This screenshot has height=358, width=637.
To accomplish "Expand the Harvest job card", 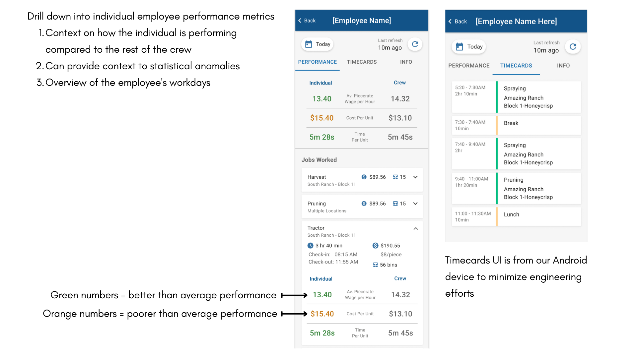I will pos(415,177).
